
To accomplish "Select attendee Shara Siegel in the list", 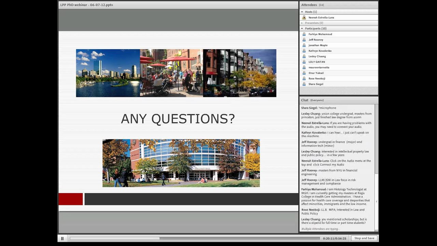I will click(x=339, y=84).
